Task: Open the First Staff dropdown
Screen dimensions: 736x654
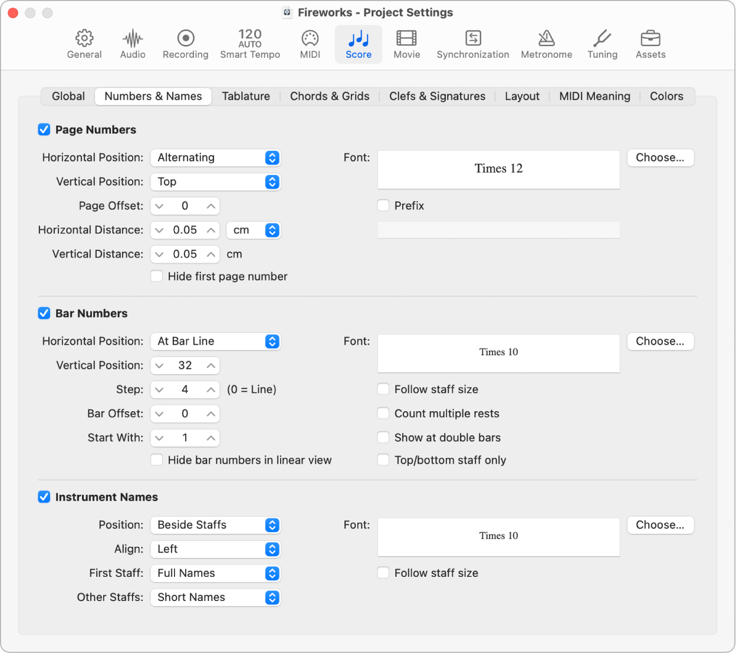Action: pyautogui.click(x=215, y=573)
